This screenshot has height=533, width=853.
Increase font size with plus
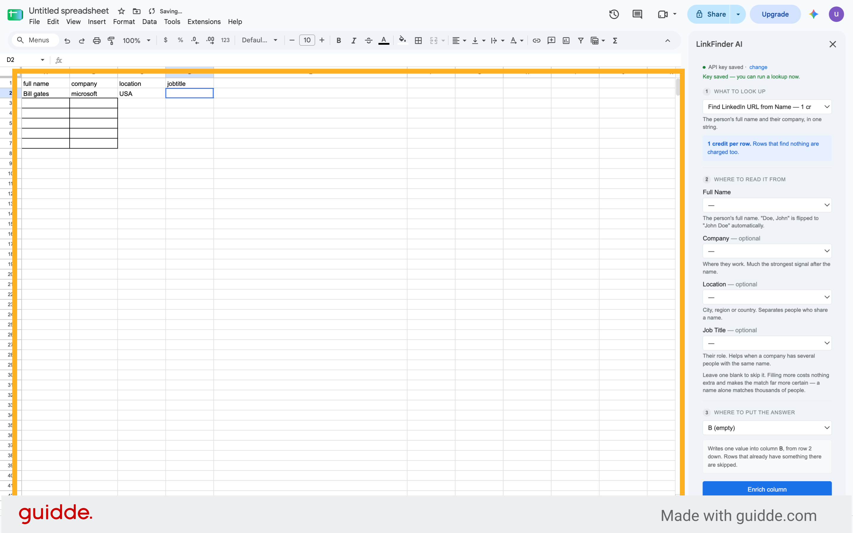click(322, 40)
